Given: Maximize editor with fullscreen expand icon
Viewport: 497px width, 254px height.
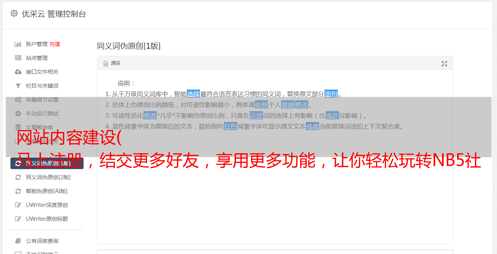Looking at the screenshot, I should point(444,64).
